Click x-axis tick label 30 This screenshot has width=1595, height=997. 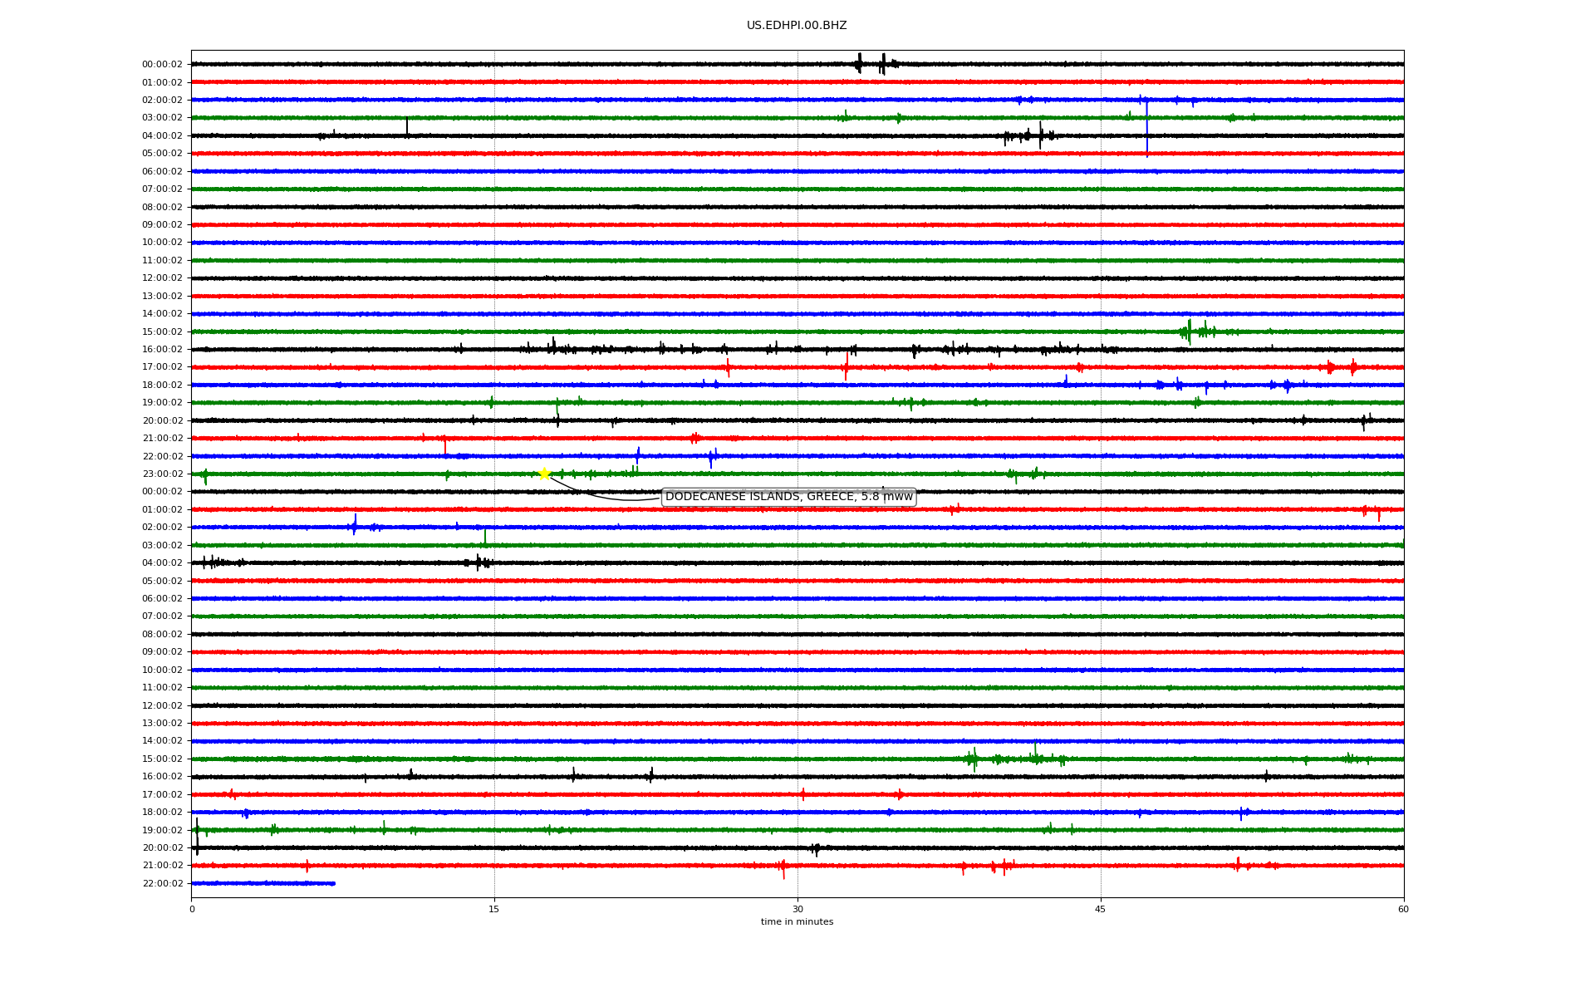pyautogui.click(x=797, y=909)
